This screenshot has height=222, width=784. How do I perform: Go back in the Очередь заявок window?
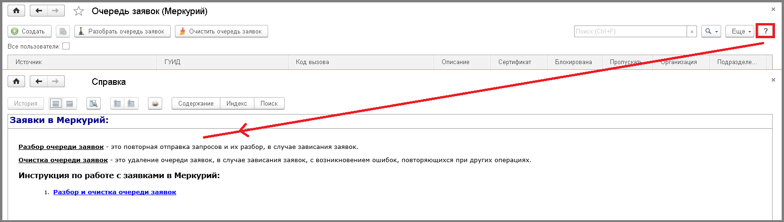pyautogui.click(x=38, y=11)
